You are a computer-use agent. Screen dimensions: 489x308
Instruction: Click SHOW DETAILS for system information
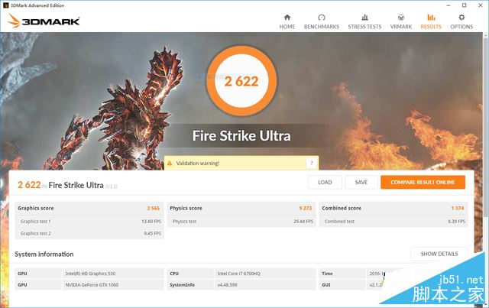[439, 254]
